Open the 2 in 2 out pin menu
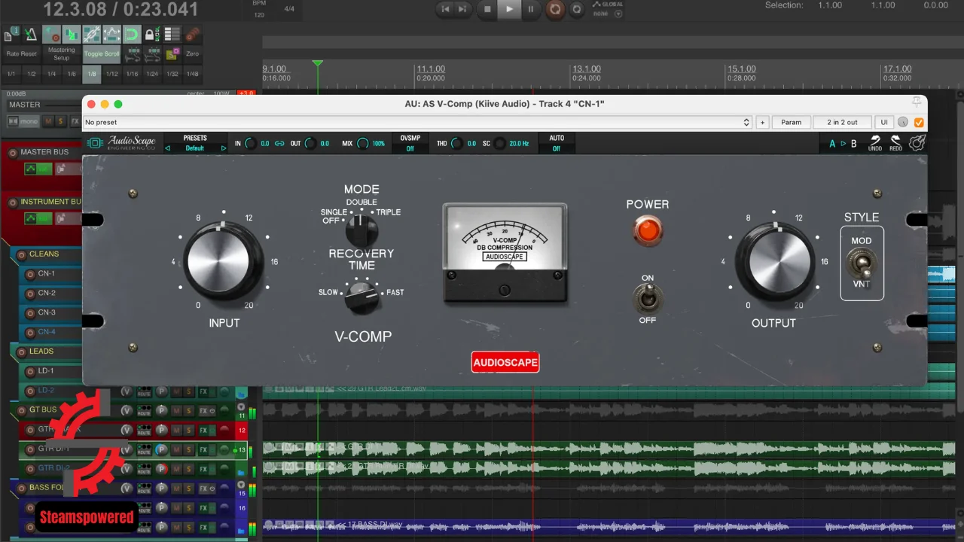The image size is (964, 542). (842, 122)
